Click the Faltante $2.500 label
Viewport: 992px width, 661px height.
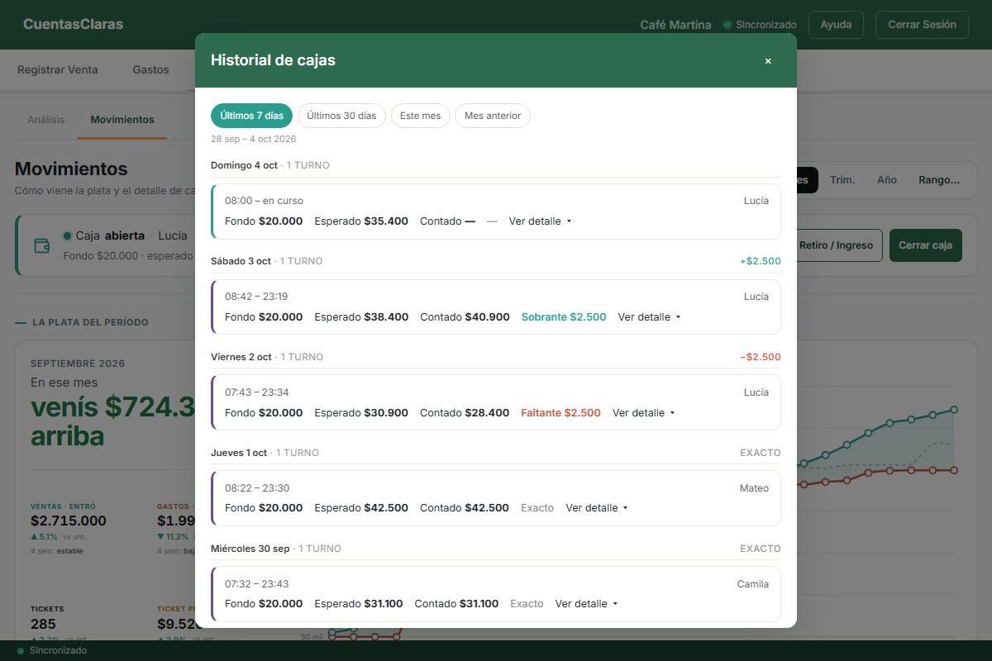coord(561,413)
